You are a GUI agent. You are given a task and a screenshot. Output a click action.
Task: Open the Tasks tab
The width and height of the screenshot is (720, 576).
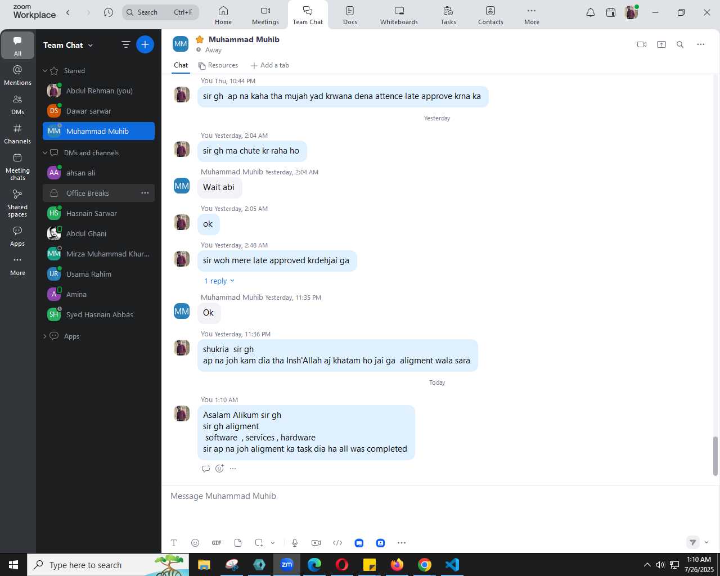pyautogui.click(x=448, y=15)
